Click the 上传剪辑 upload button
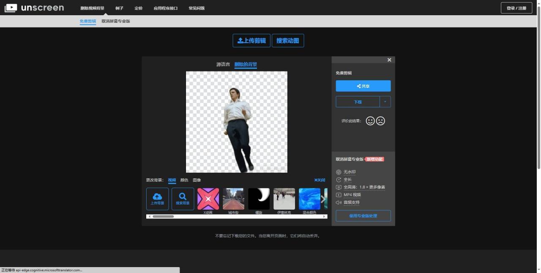Image resolution: width=541 pixels, height=273 pixels. coord(251,41)
